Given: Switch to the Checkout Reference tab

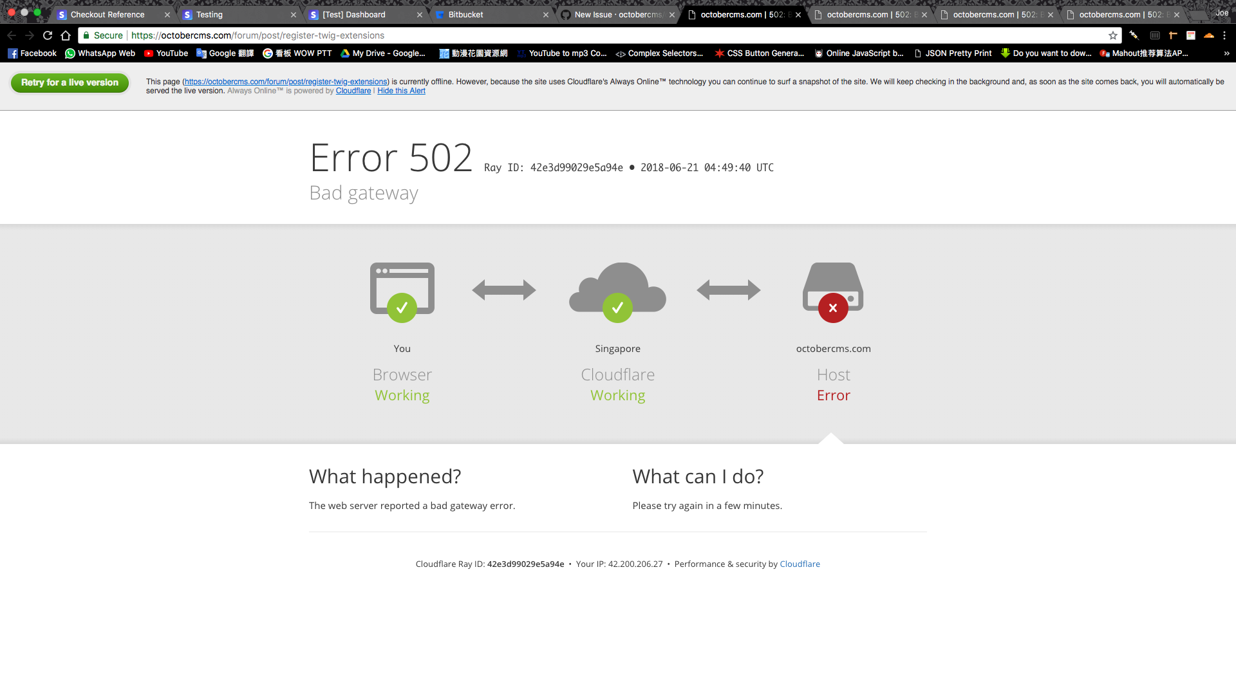Looking at the screenshot, I should [108, 14].
